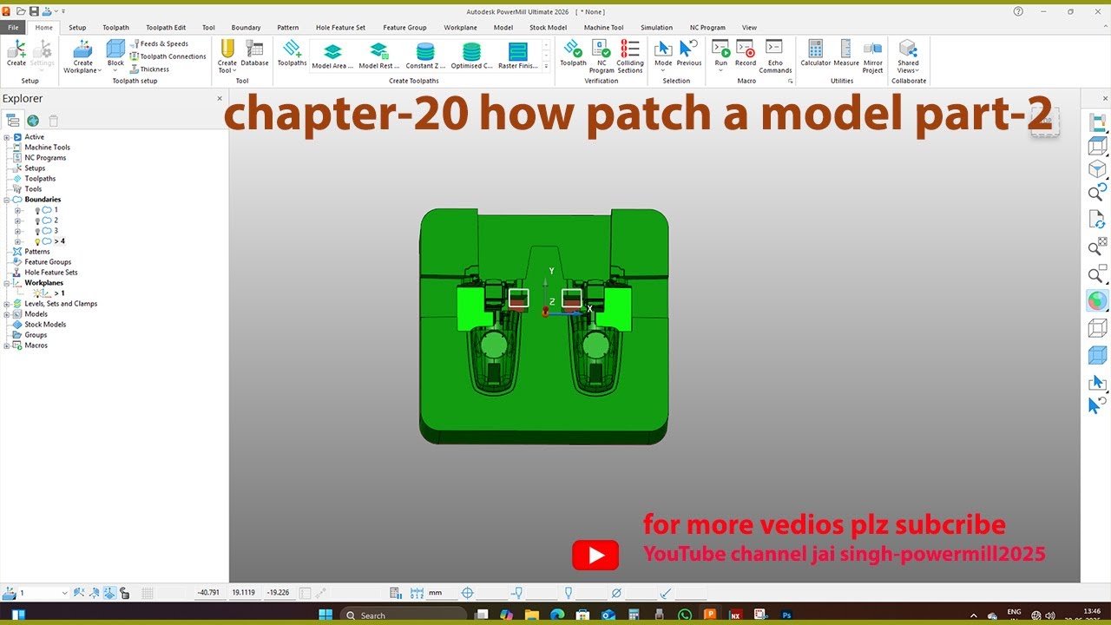1111x625 pixels.
Task: Click the shaded blue cube view icon
Action: click(1097, 355)
